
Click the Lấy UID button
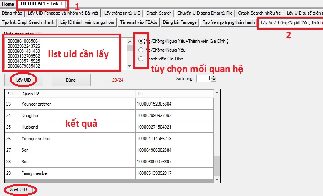(x=24, y=80)
